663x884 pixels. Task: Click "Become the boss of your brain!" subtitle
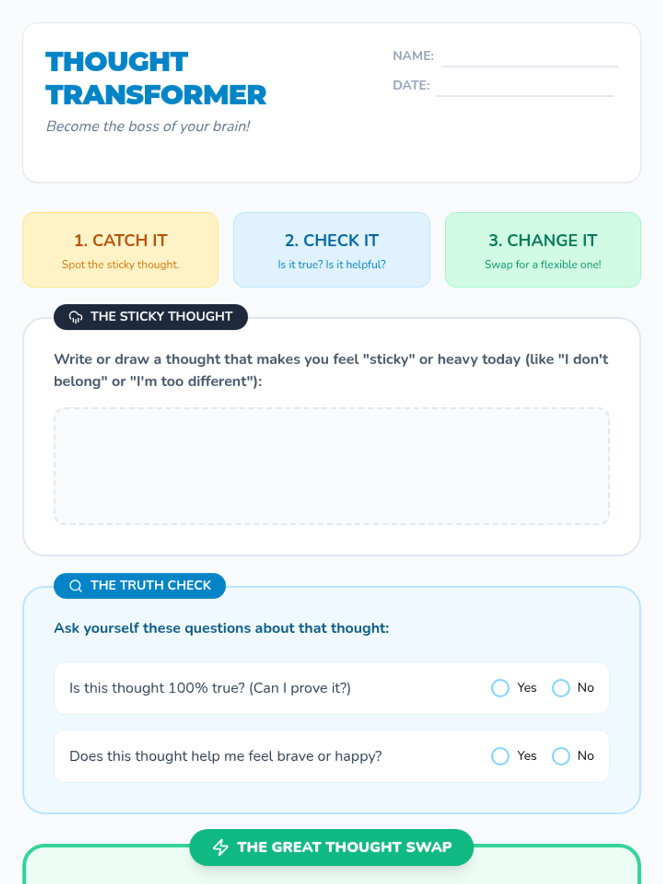tap(148, 126)
